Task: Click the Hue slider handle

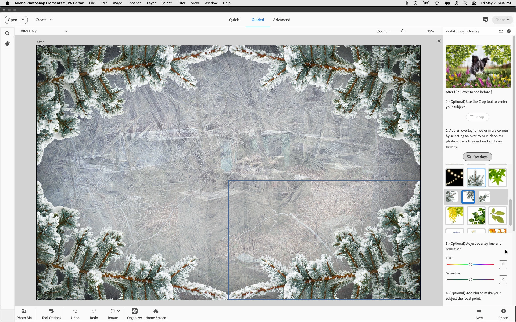Action: click(x=470, y=264)
